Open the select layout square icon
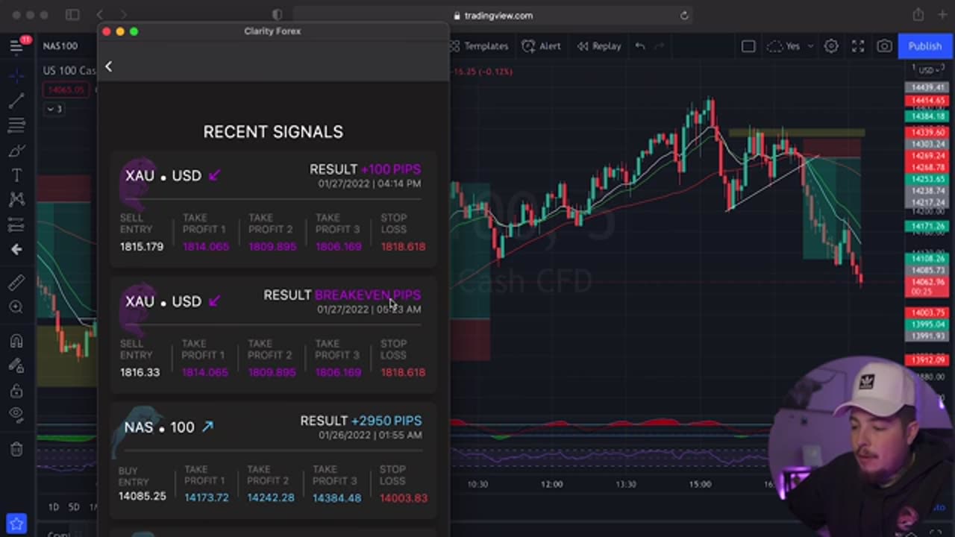The height and width of the screenshot is (537, 955). click(748, 46)
